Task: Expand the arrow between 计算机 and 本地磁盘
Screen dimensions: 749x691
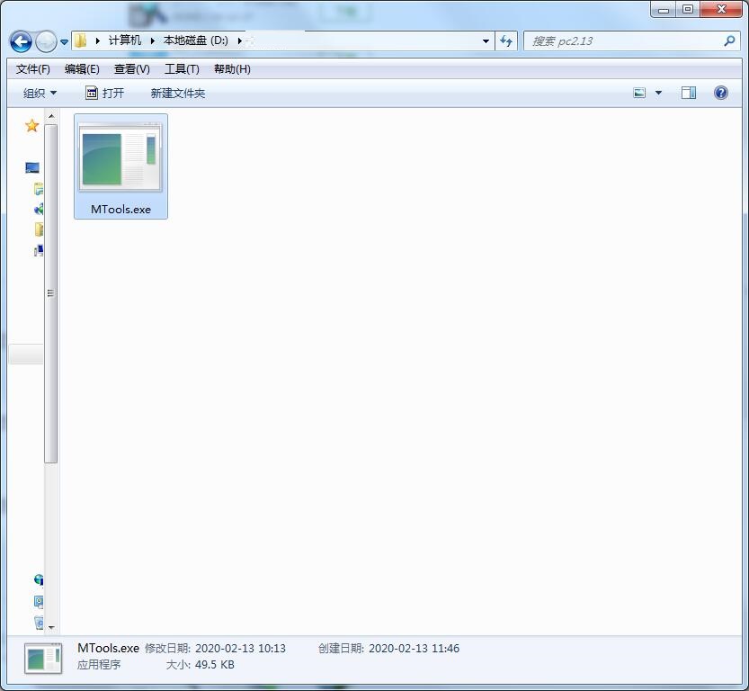Action: click(x=152, y=41)
